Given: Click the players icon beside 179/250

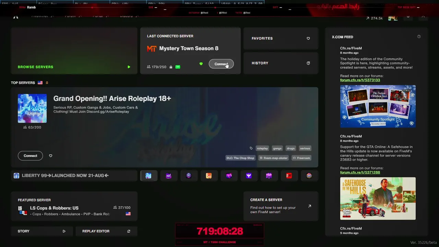Looking at the screenshot, I should [149, 67].
